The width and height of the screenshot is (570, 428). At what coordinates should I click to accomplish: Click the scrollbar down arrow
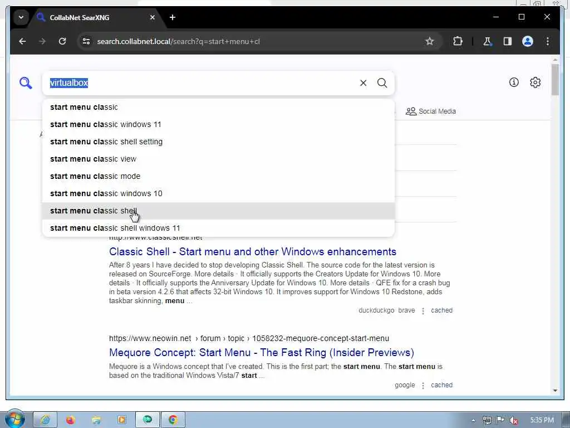pos(555,391)
